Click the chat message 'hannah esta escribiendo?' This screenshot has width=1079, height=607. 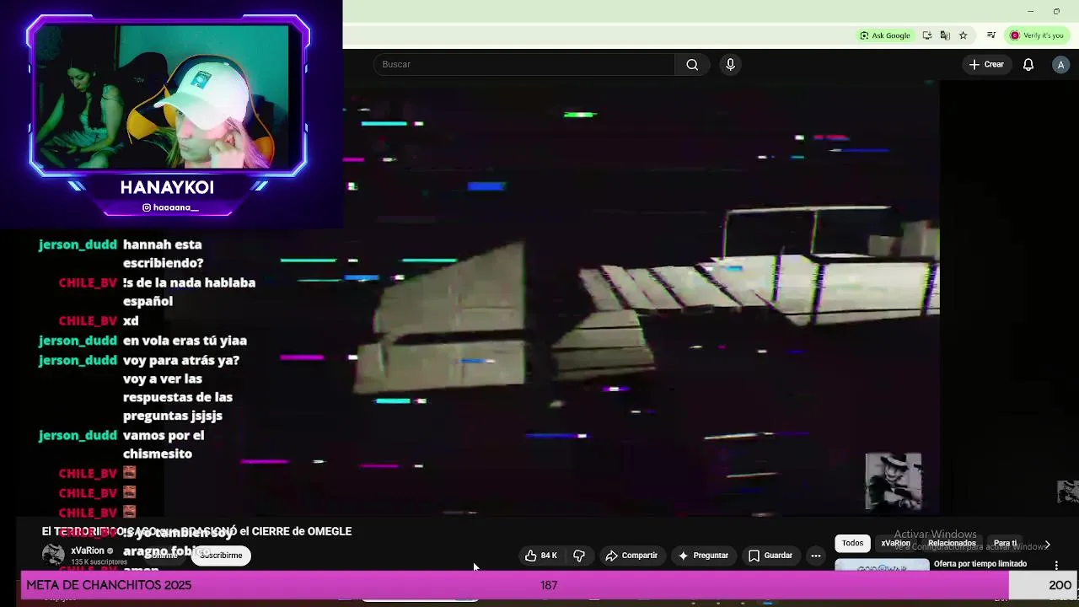pos(164,254)
